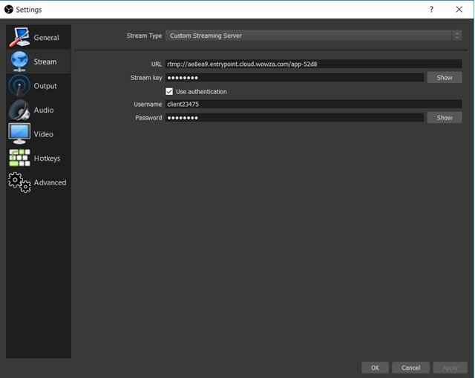
Task: Click the Stream key input field
Action: (295, 77)
